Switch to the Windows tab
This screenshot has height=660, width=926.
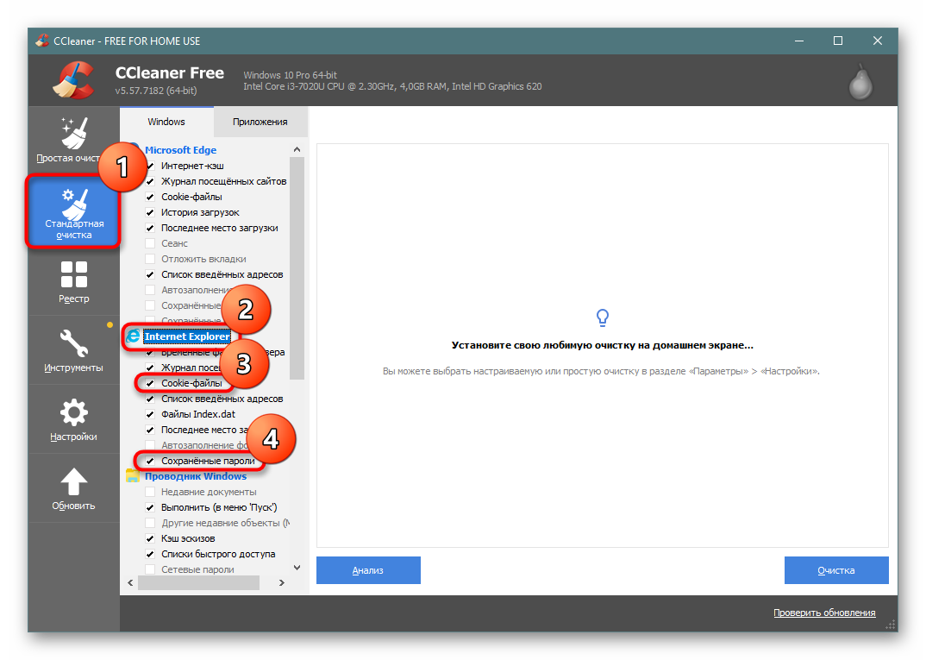[x=166, y=122]
